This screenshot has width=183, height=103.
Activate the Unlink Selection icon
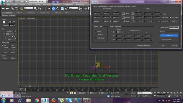pos(17,9)
